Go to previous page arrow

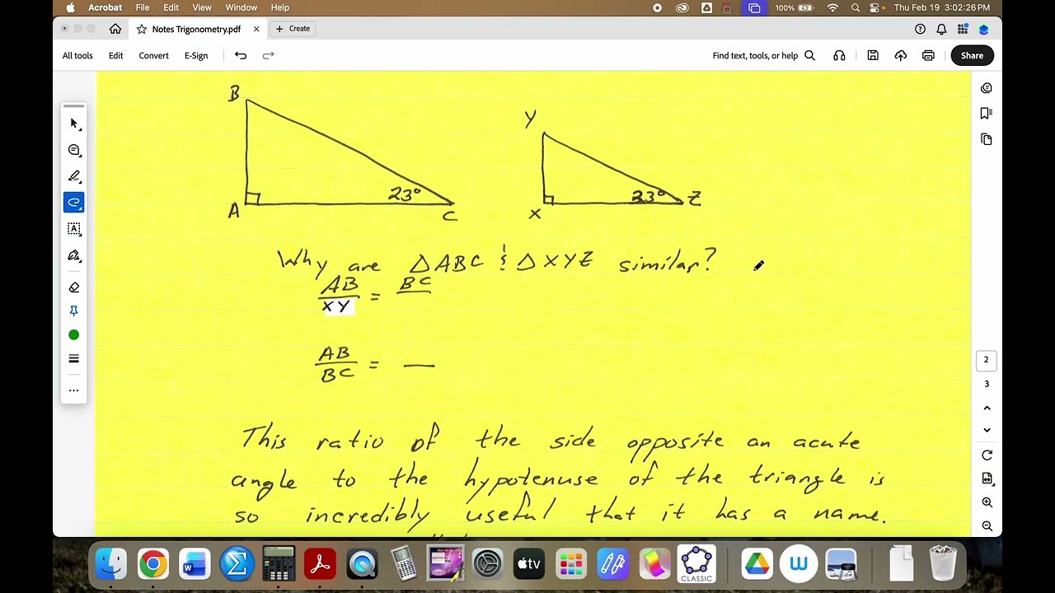click(x=987, y=408)
